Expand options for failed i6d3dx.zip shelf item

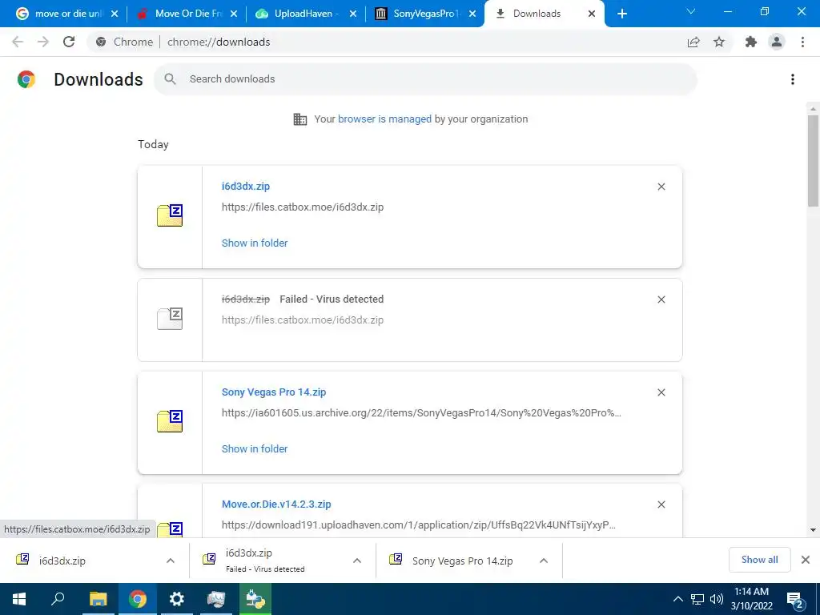click(x=357, y=561)
